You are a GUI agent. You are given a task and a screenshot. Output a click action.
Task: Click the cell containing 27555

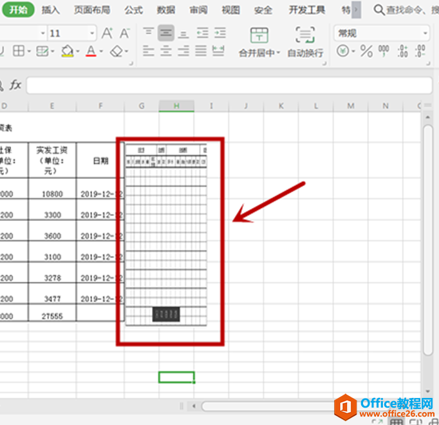52,313
